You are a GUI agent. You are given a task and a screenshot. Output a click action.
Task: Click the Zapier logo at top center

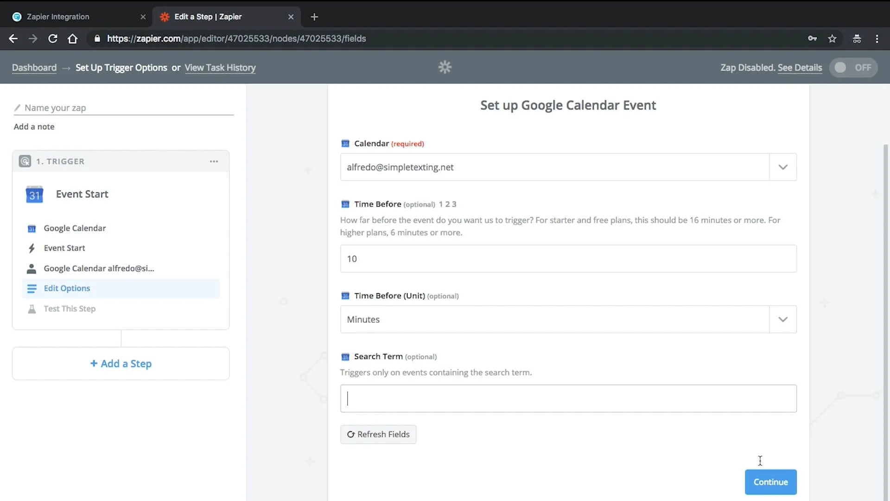point(445,67)
